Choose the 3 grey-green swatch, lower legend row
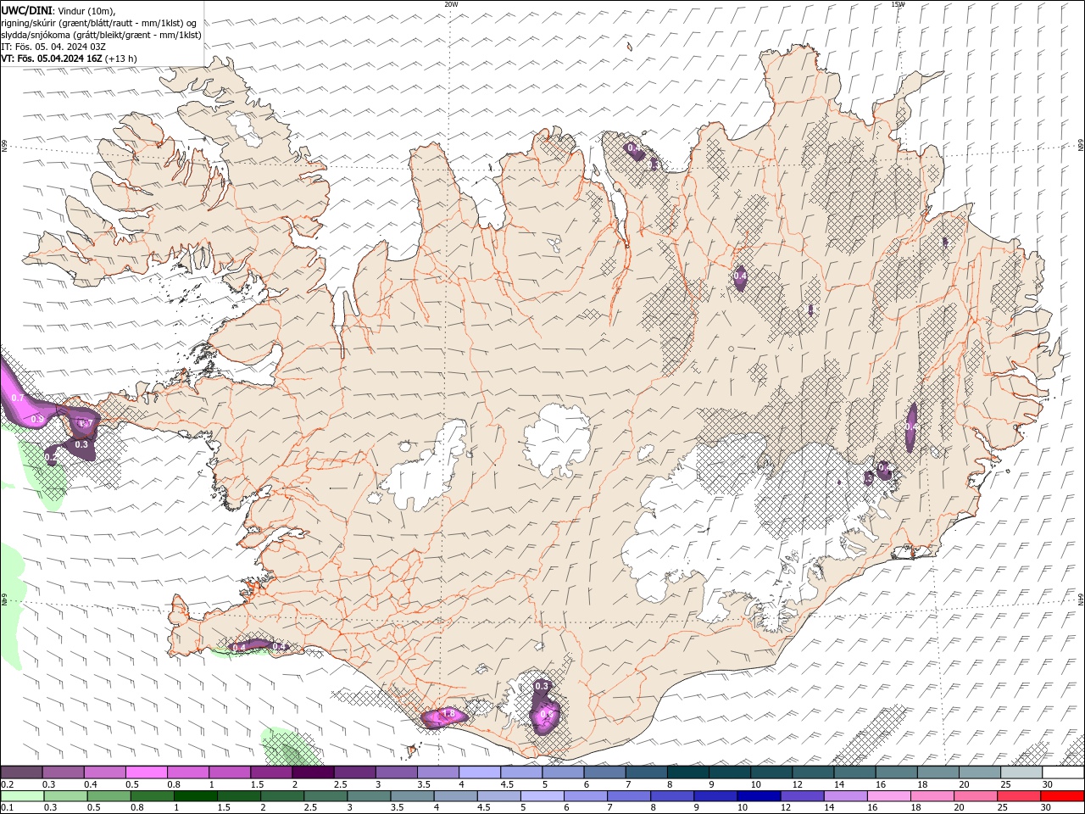Viewport: 1085px width, 814px height. (369, 796)
